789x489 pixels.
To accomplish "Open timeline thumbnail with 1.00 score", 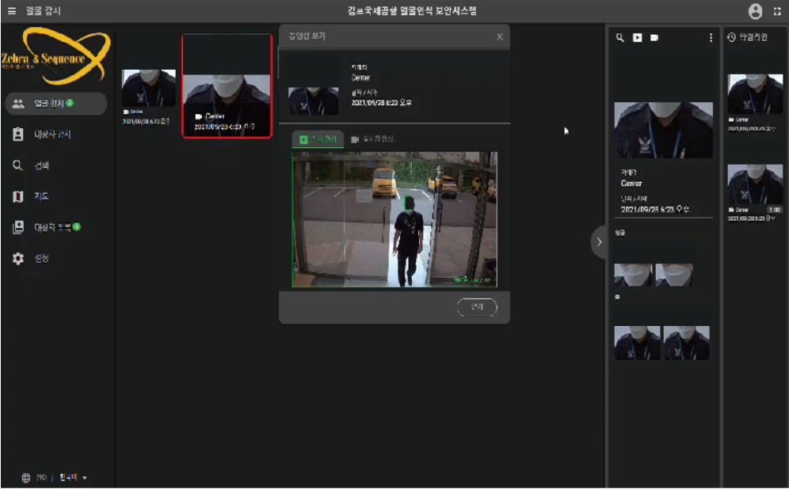I will pos(755,184).
